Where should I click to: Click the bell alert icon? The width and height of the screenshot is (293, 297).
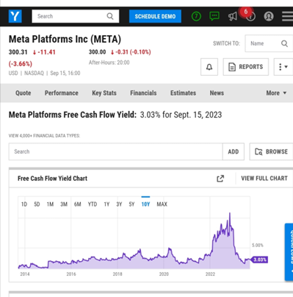209,67
